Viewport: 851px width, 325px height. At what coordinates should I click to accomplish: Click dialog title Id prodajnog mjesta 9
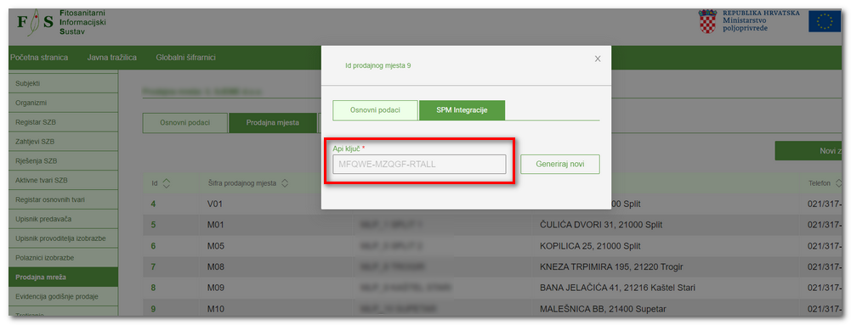(378, 66)
